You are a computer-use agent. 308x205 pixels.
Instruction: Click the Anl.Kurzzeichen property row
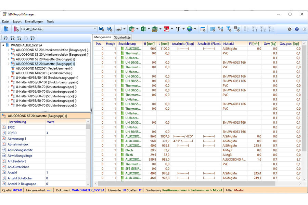point(43,167)
